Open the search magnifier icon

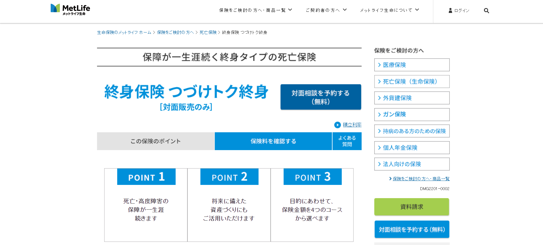[x=486, y=11]
